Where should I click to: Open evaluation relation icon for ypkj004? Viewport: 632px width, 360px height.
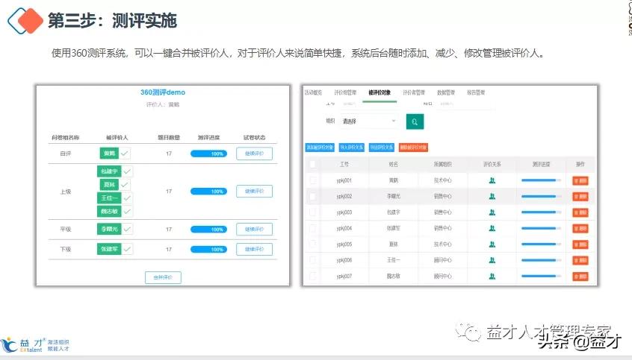(492, 229)
